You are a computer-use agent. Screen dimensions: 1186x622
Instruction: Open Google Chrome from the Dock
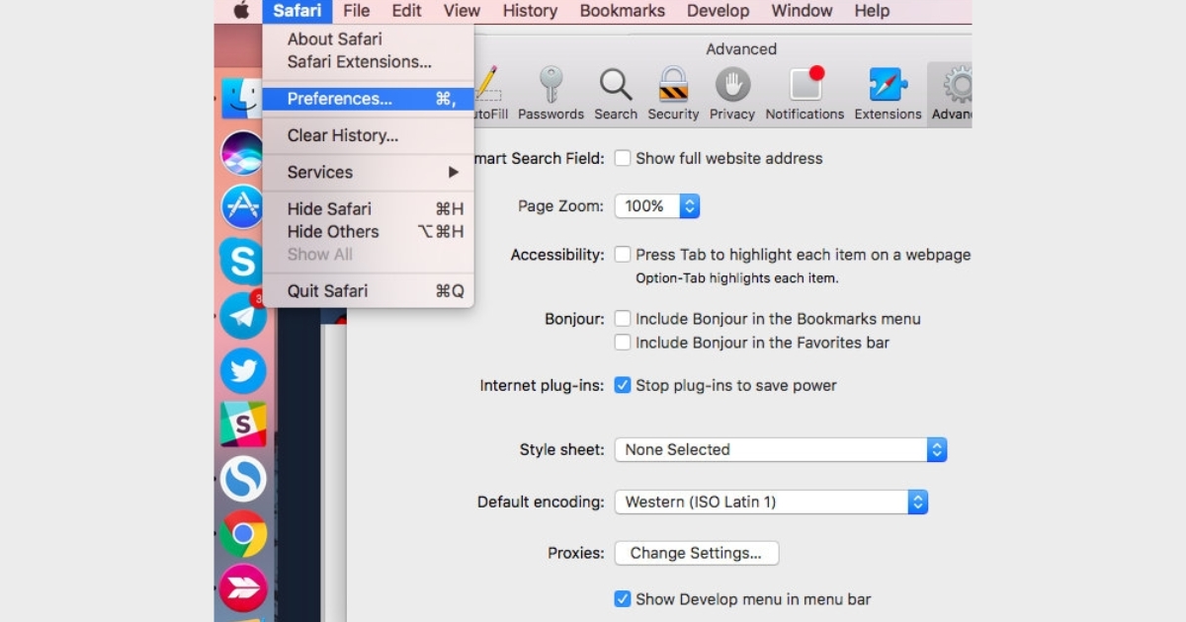pyautogui.click(x=242, y=533)
